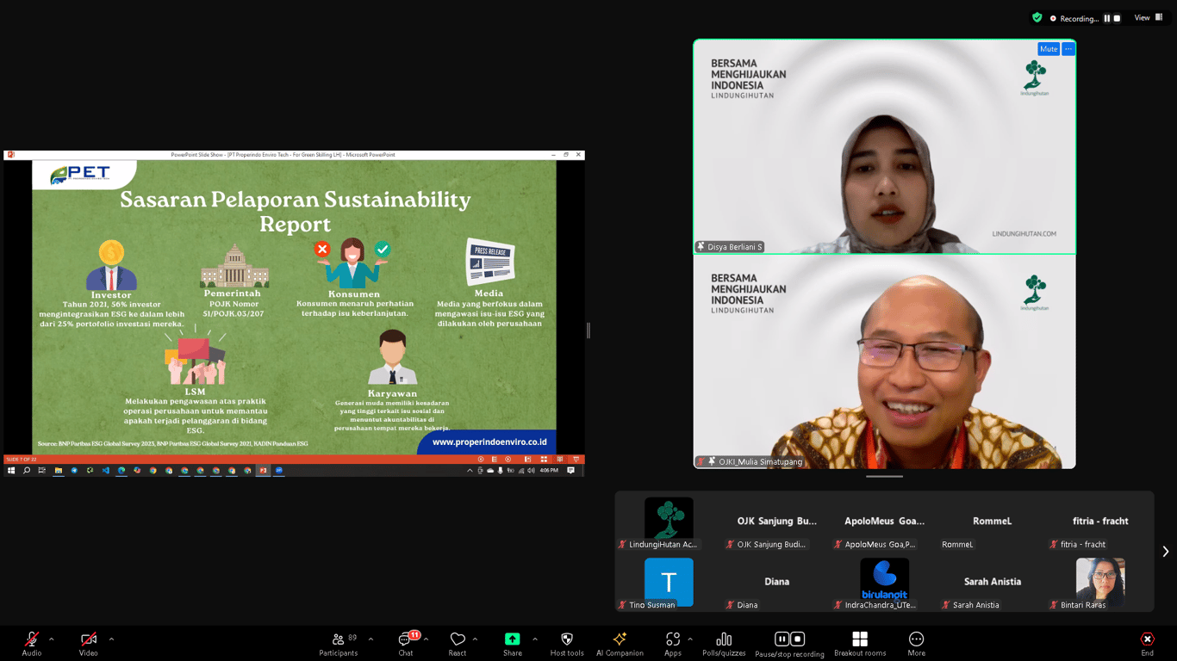Image resolution: width=1177 pixels, height=661 pixels.
Task: Expand the Chat options arrow
Action: [426, 639]
